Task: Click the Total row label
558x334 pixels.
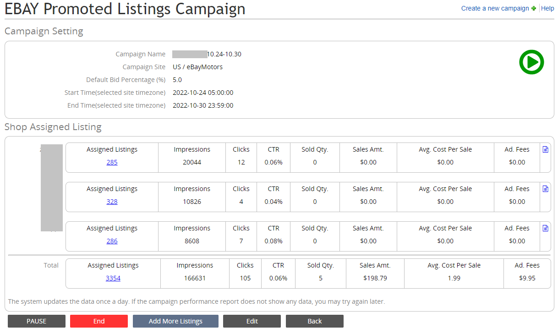Action: coord(51,265)
